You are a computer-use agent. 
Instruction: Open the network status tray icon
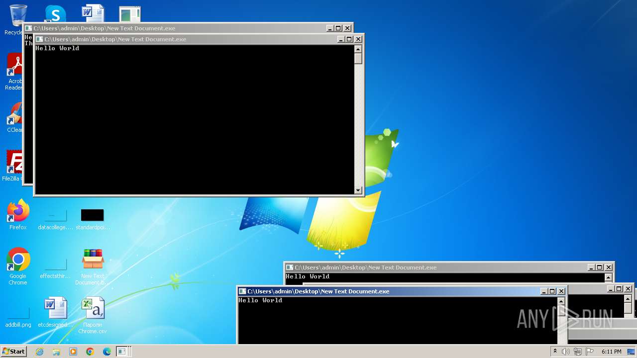(x=577, y=352)
